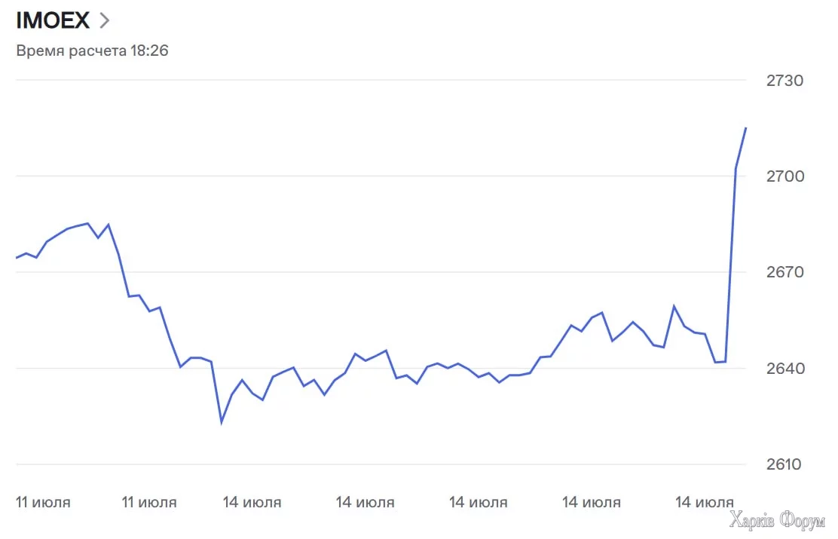Click the last "14 июля" date label
The height and width of the screenshot is (539, 838).
pyautogui.click(x=705, y=502)
